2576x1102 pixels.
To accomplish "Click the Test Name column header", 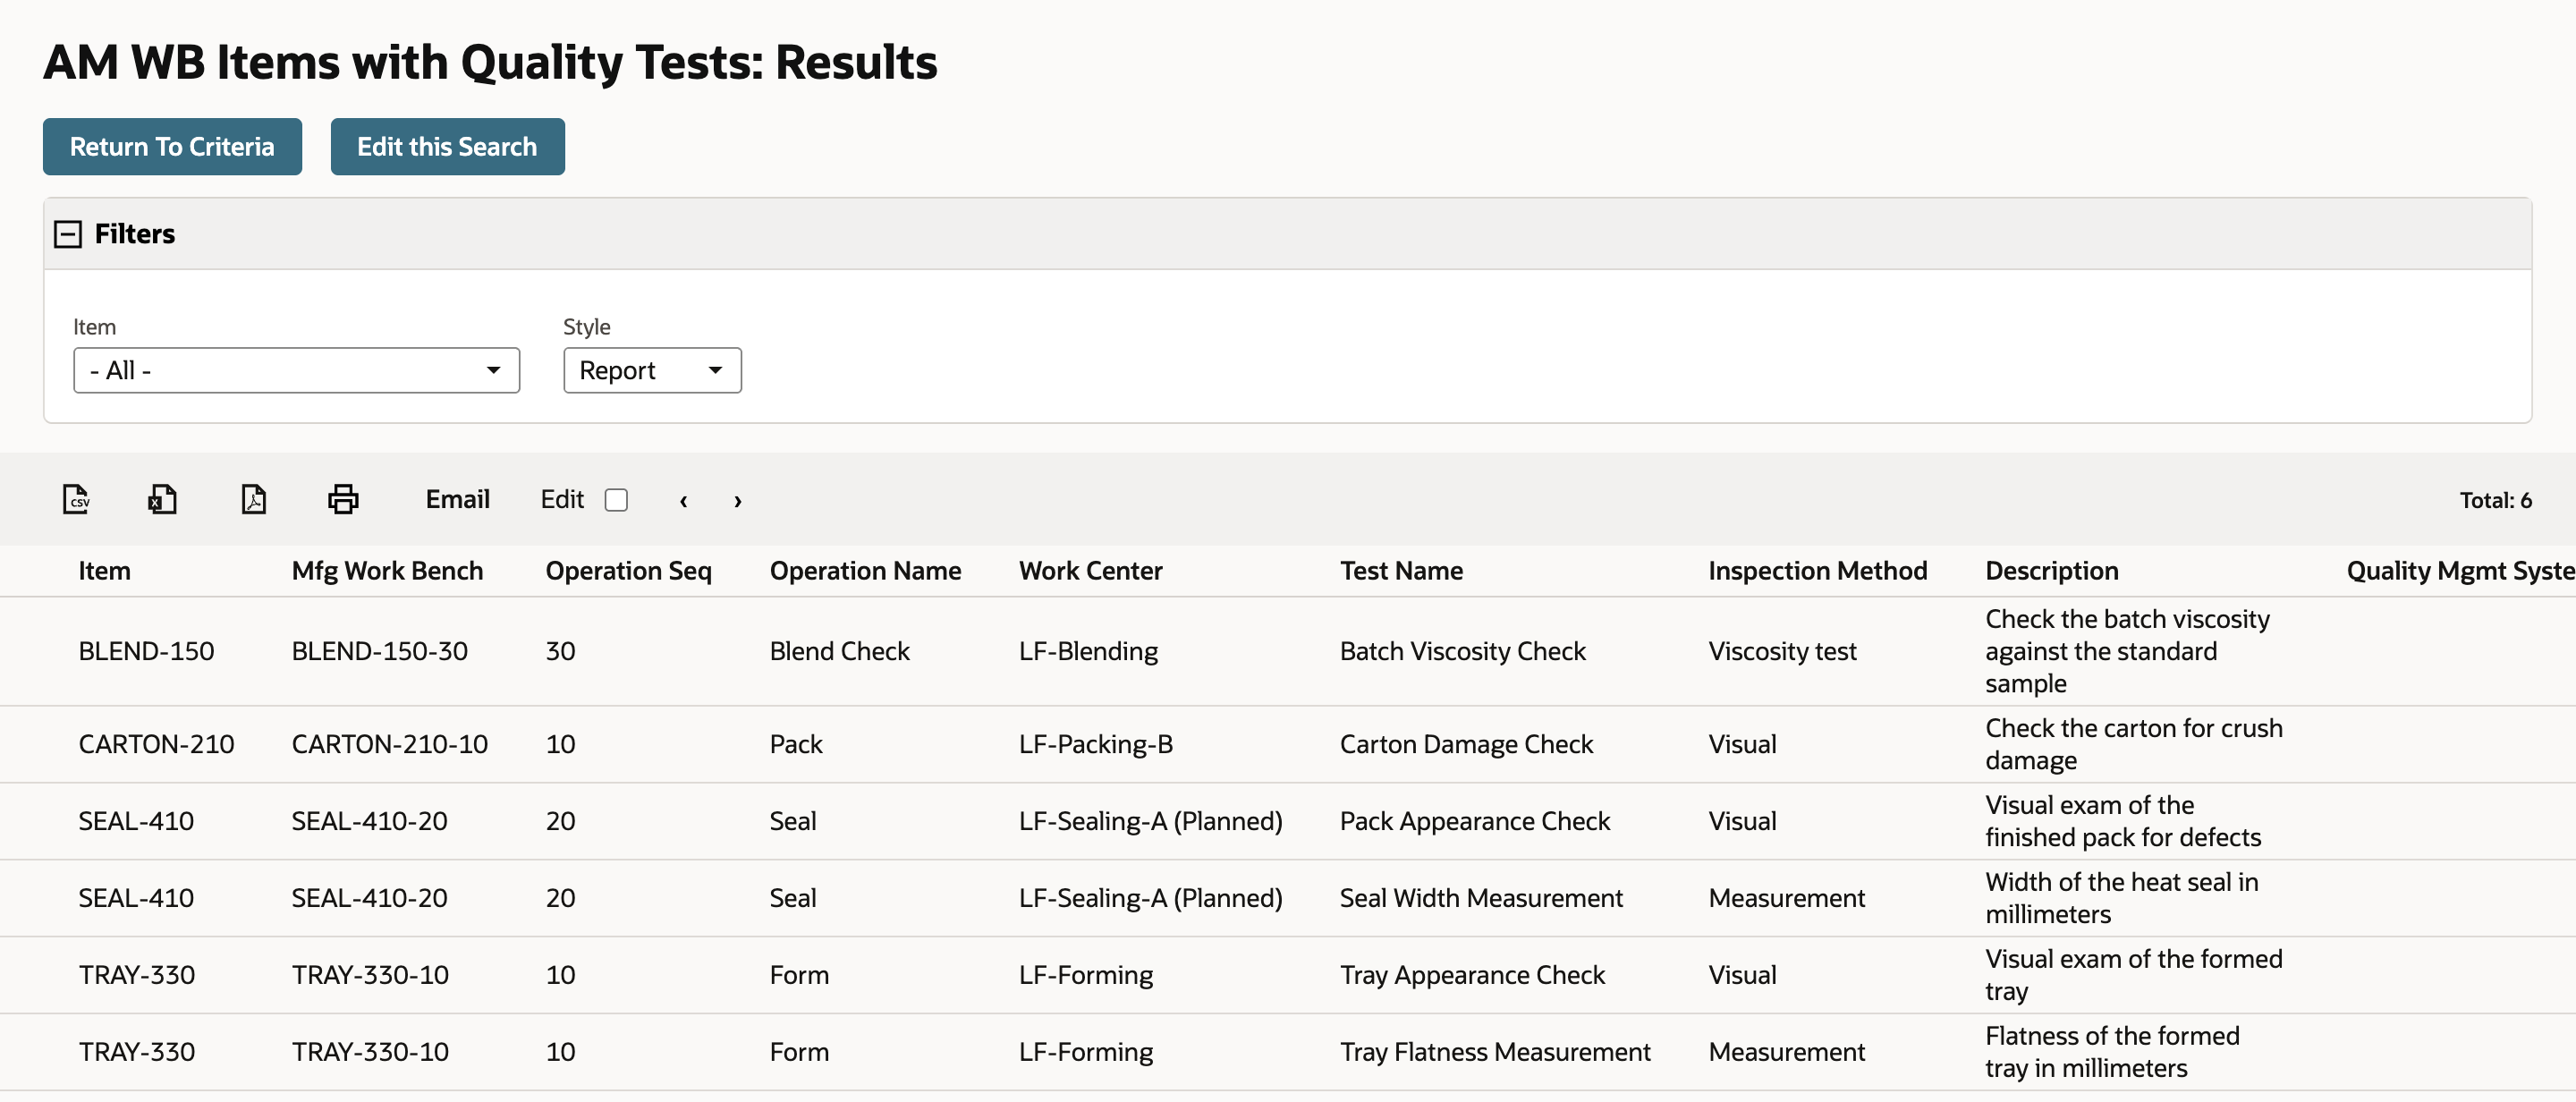I will pyautogui.click(x=1401, y=570).
